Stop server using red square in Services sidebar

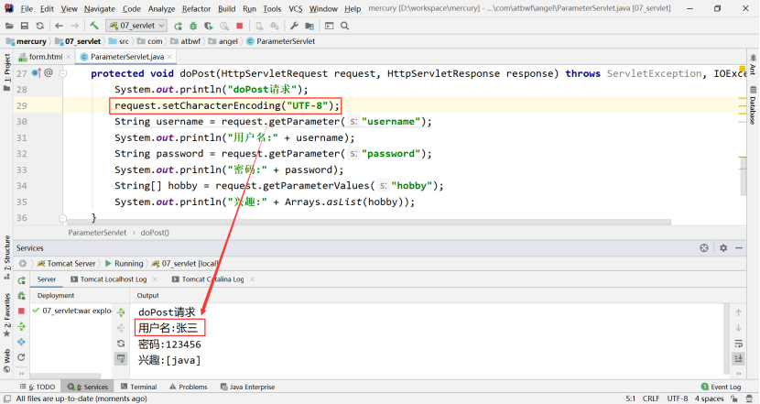coord(21,311)
